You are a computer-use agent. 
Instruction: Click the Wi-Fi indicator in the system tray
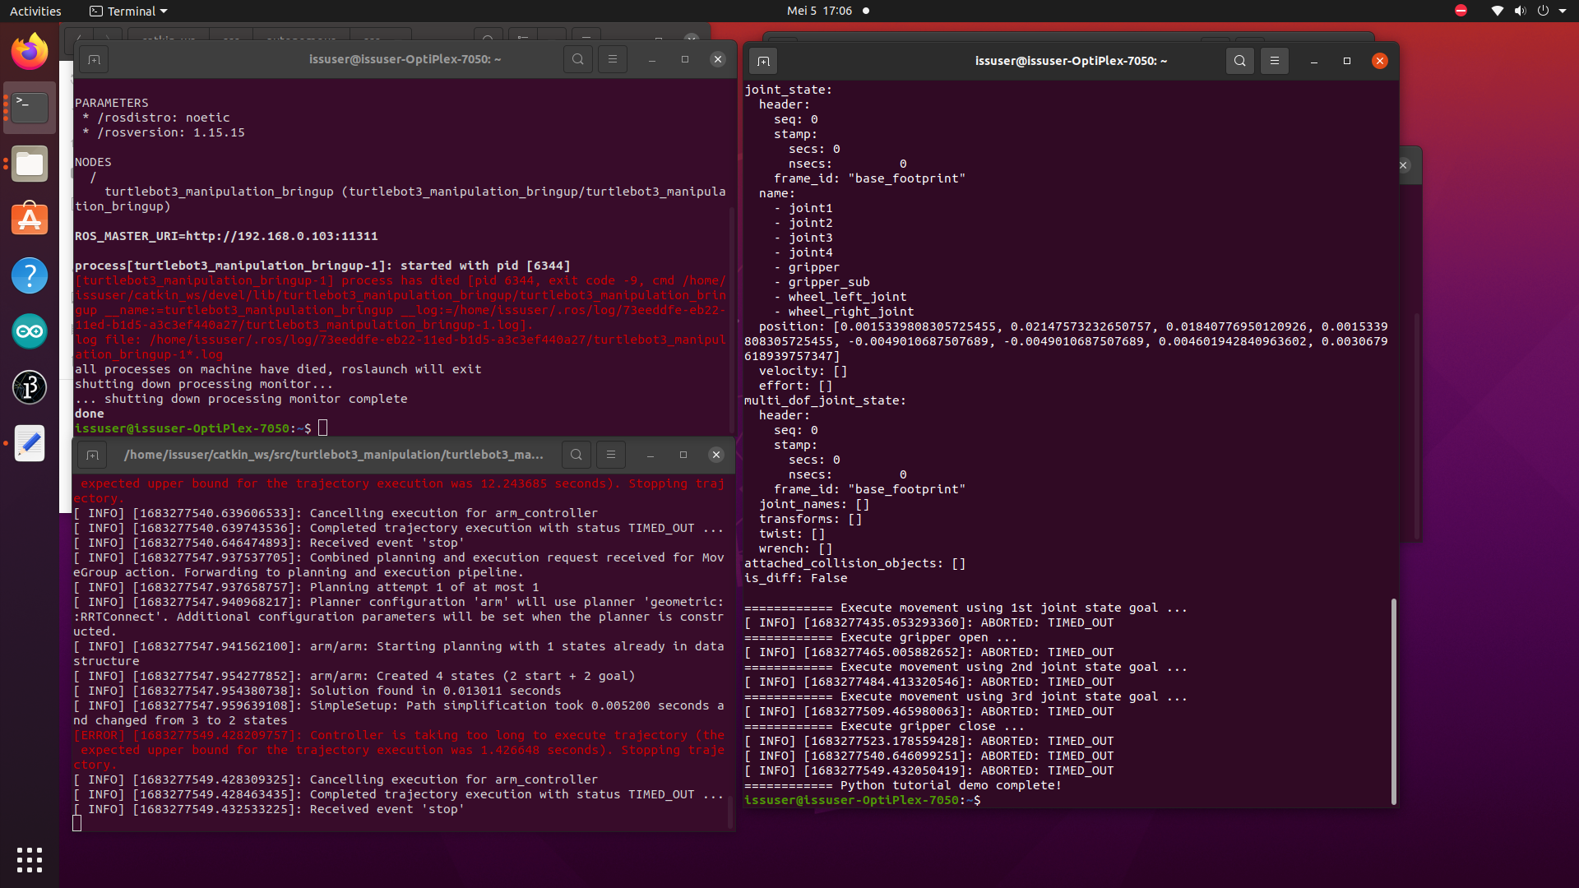point(1496,11)
